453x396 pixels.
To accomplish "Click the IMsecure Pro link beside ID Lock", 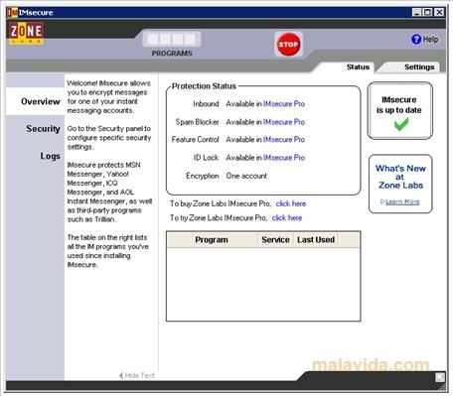I will [284, 158].
